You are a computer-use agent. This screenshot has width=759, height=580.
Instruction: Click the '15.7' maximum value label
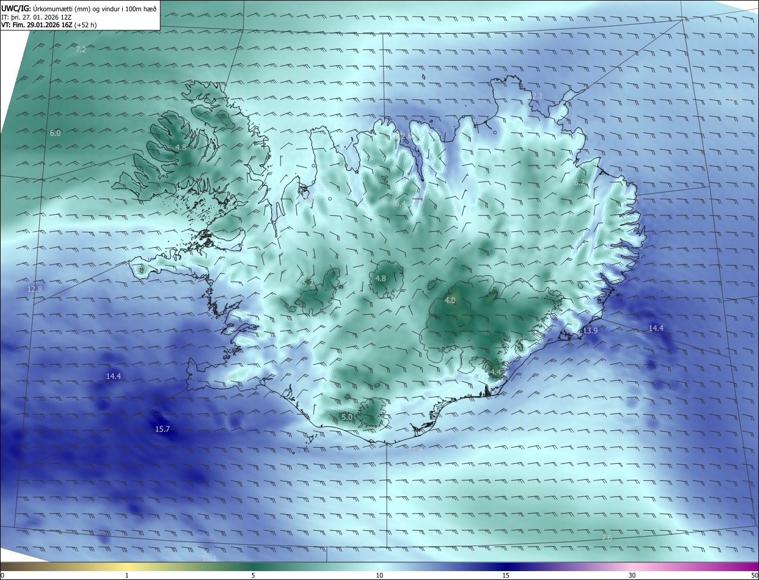[162, 429]
